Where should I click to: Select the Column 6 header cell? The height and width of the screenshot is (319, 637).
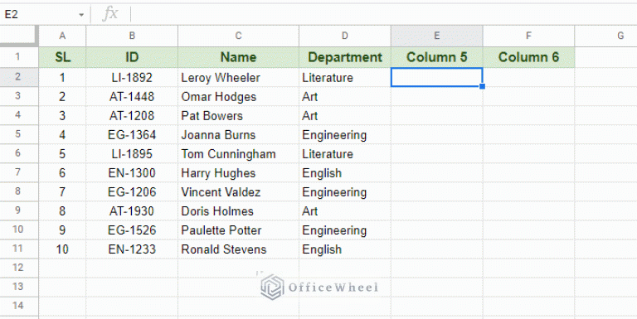[x=528, y=57]
